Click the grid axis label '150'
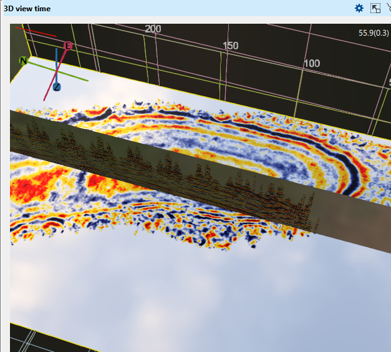 [230, 46]
